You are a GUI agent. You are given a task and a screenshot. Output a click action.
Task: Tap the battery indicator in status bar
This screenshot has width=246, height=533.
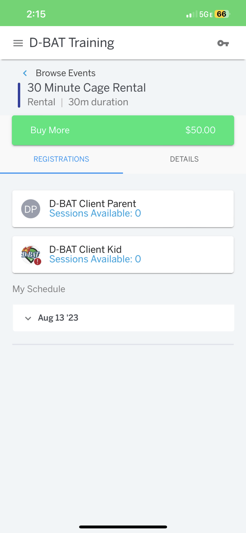222,14
